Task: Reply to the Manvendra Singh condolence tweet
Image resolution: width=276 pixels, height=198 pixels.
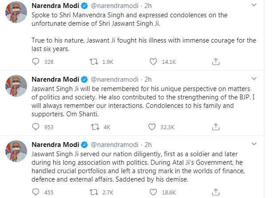Action: pos(36,62)
